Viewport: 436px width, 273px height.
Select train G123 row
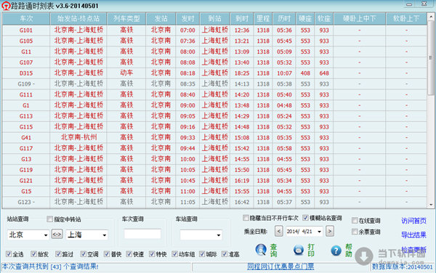(214, 202)
